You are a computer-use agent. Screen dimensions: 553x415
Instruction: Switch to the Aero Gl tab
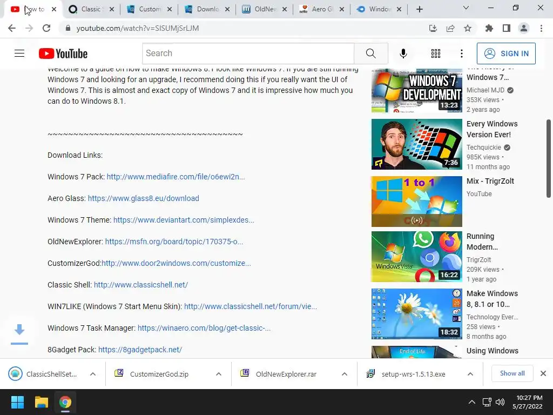pyautogui.click(x=322, y=9)
